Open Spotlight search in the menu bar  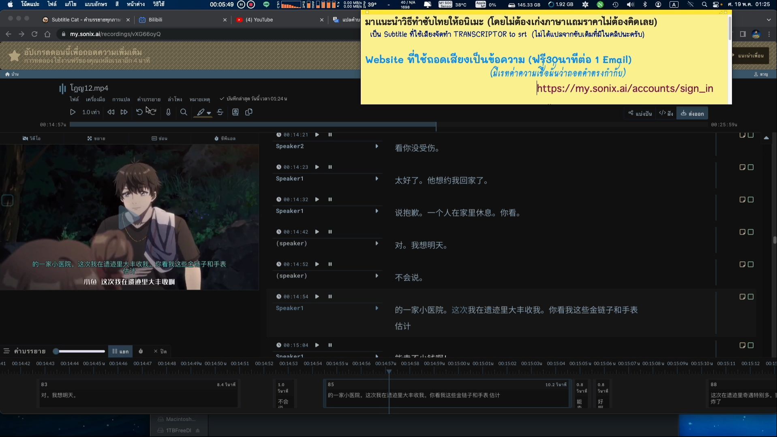704,4
